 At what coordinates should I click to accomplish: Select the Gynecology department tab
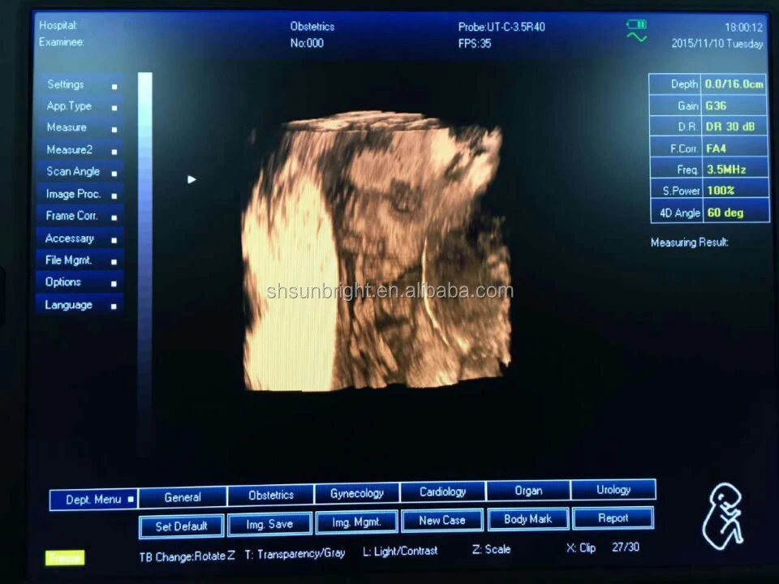(x=357, y=493)
